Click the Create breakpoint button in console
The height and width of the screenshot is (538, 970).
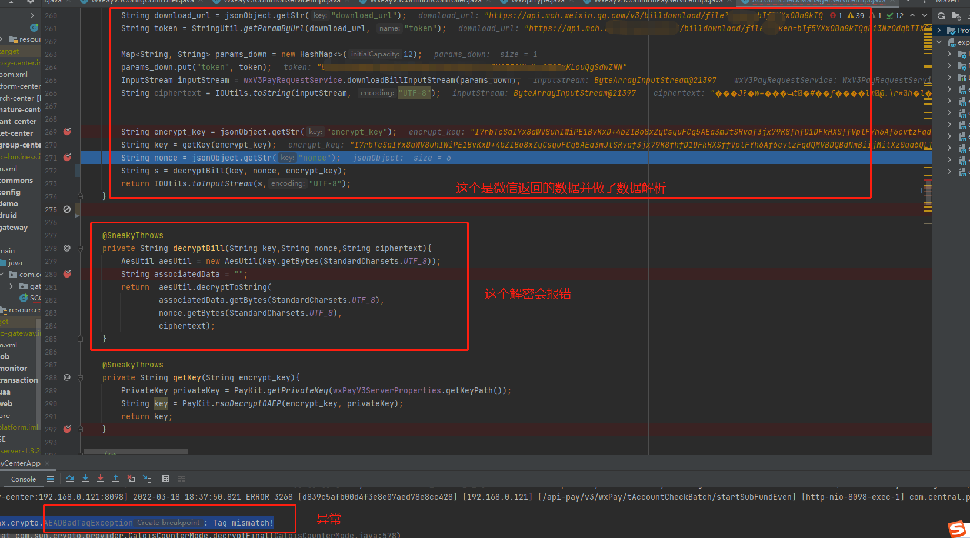[168, 523]
